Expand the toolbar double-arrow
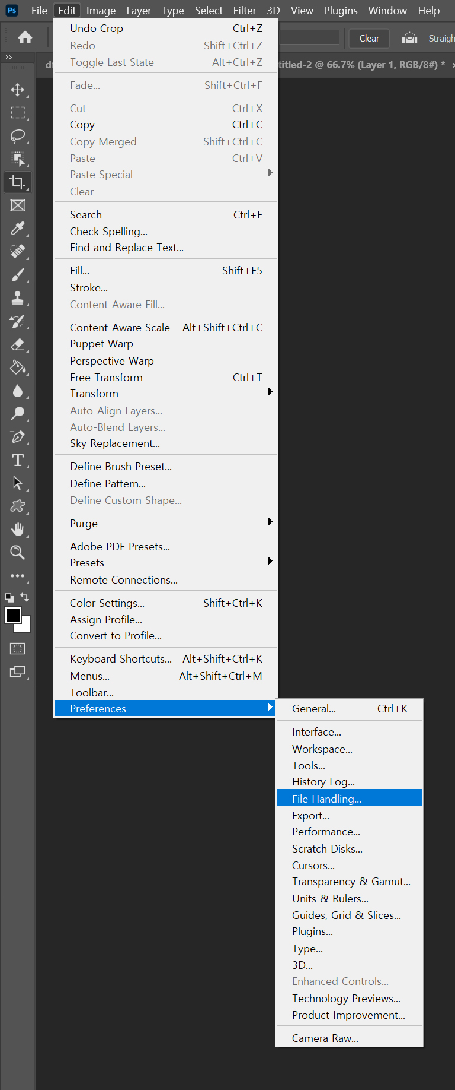This screenshot has height=1090, width=455. (x=8, y=57)
